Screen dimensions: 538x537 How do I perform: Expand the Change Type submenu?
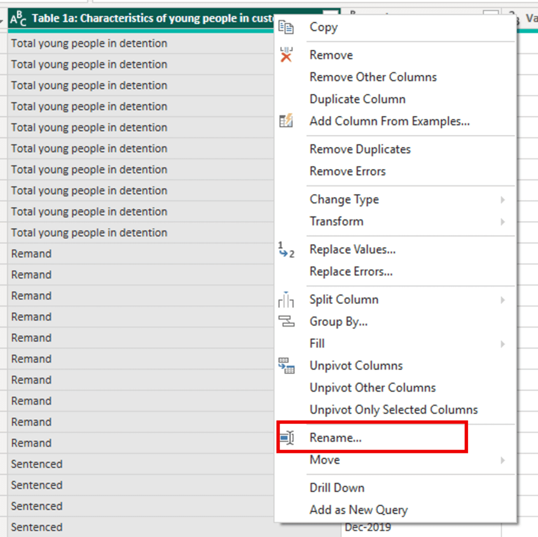(502, 200)
